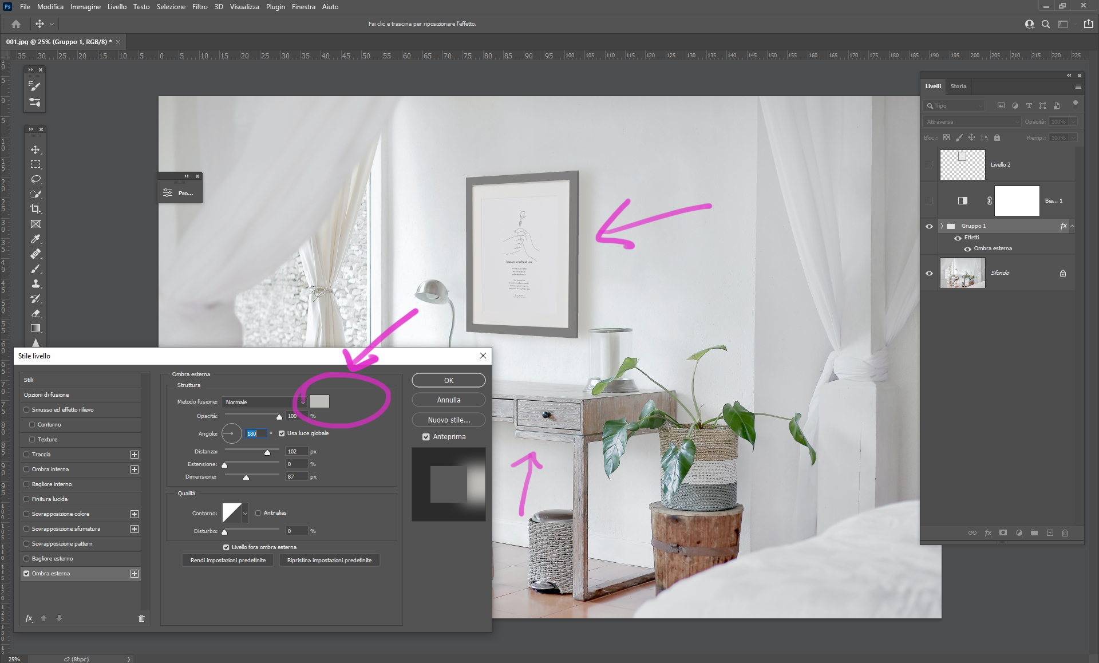Uncheck the Anteprima checkbox
1099x663 pixels.
click(x=426, y=437)
